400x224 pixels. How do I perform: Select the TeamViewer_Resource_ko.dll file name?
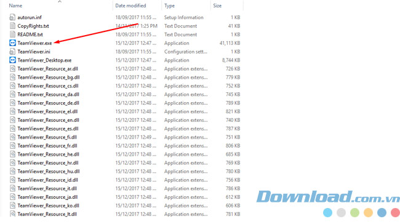(x=48, y=206)
